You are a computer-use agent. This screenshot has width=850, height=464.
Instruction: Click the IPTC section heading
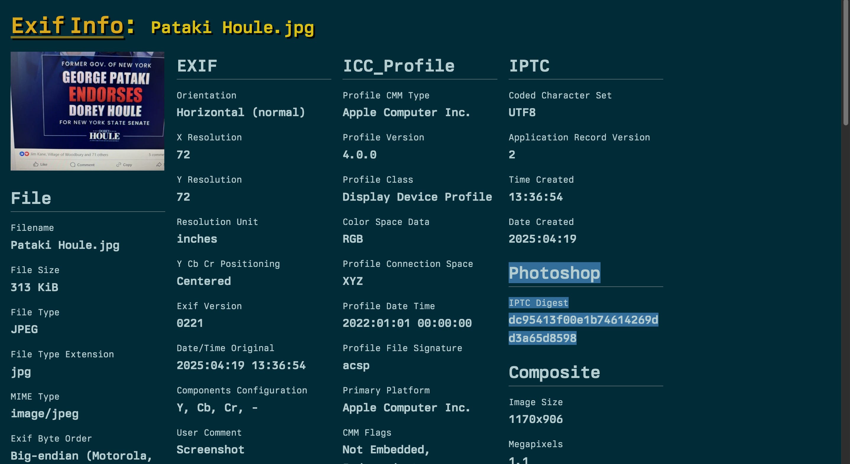tap(529, 66)
